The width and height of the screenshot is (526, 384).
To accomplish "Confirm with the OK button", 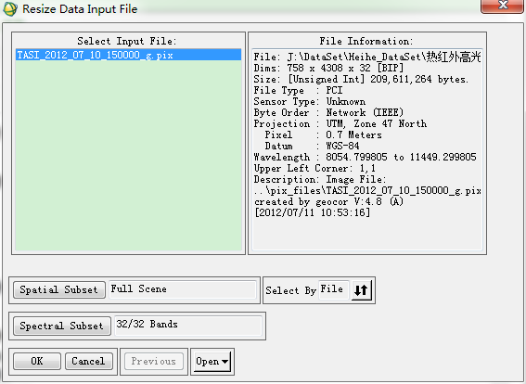I will (37, 361).
